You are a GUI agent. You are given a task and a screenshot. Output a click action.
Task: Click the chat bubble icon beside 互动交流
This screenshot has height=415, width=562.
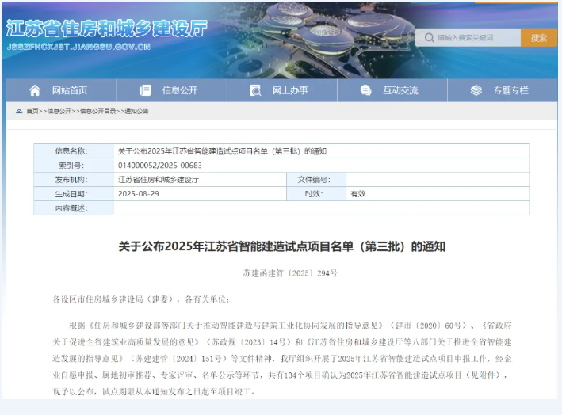pos(365,90)
